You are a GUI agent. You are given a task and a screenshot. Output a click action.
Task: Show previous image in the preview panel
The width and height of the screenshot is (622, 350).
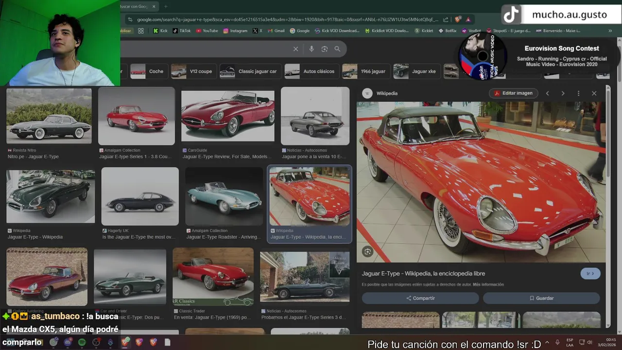click(x=547, y=93)
